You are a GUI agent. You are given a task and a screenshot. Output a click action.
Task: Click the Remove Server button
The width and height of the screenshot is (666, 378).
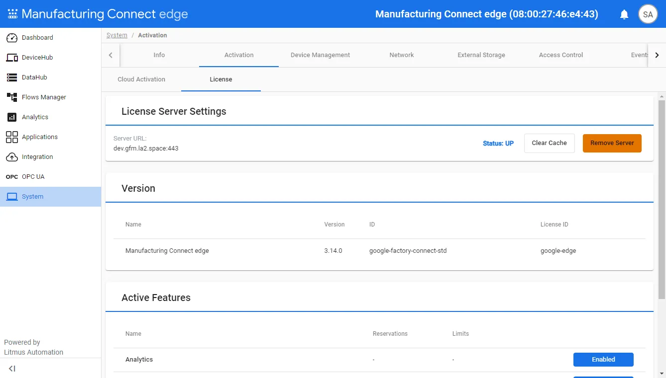[x=612, y=143]
